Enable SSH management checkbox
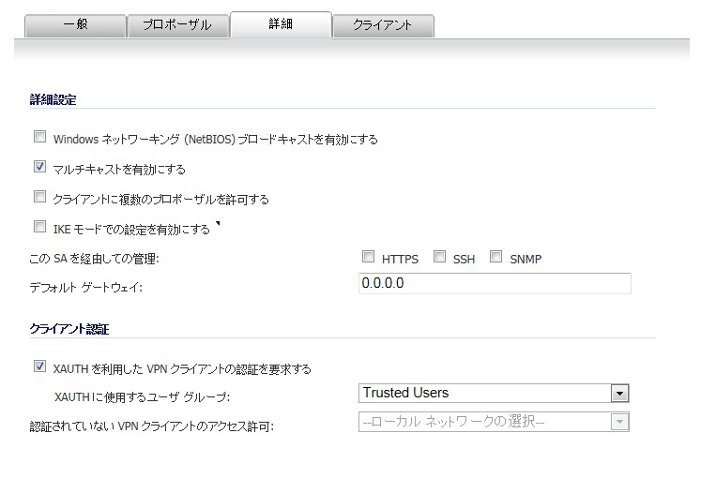Image resolution: width=701 pixels, height=478 pixels. pyautogui.click(x=439, y=257)
